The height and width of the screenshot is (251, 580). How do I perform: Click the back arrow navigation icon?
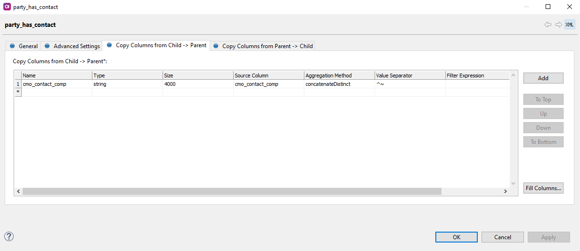(x=547, y=25)
